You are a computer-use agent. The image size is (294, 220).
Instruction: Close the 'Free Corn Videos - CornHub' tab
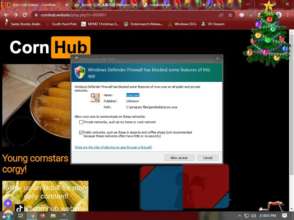67,5
